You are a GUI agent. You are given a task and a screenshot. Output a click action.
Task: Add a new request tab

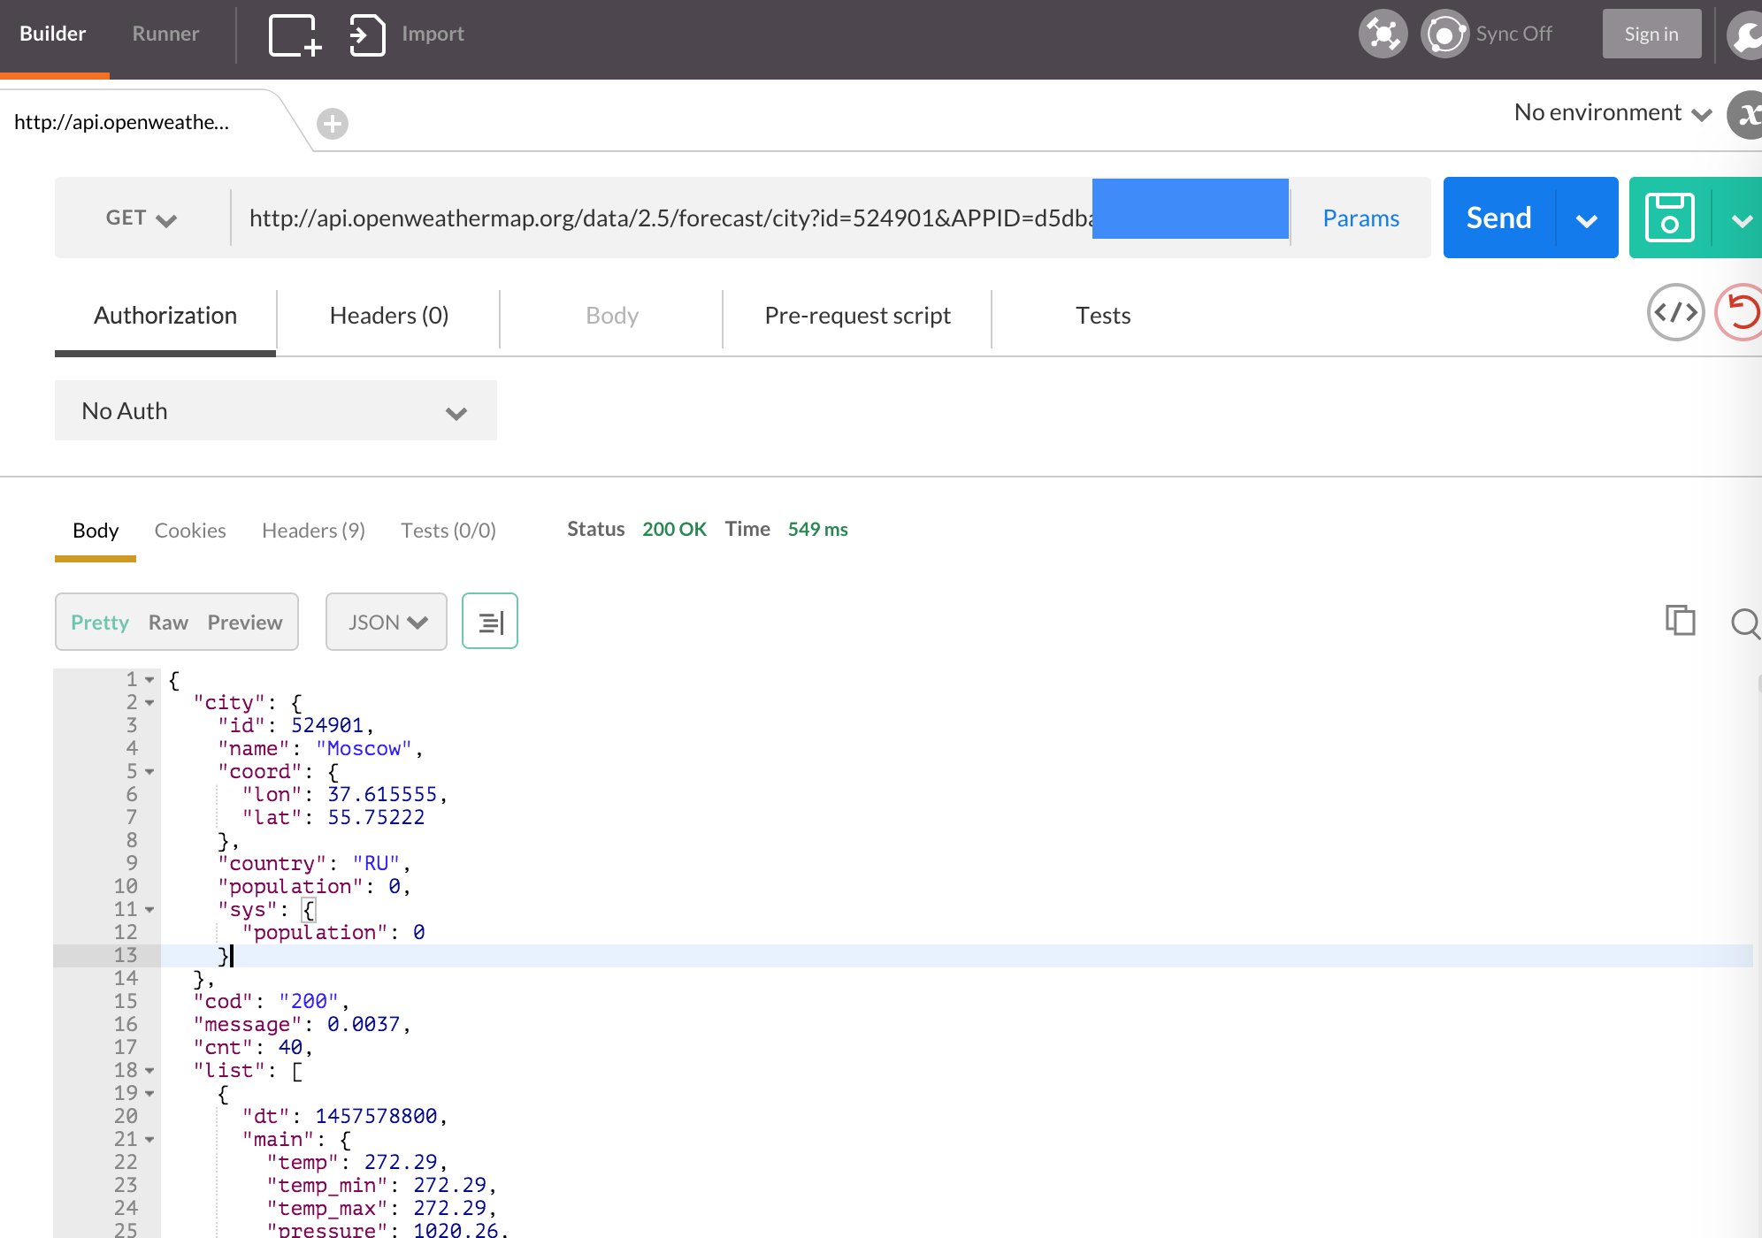click(x=333, y=124)
